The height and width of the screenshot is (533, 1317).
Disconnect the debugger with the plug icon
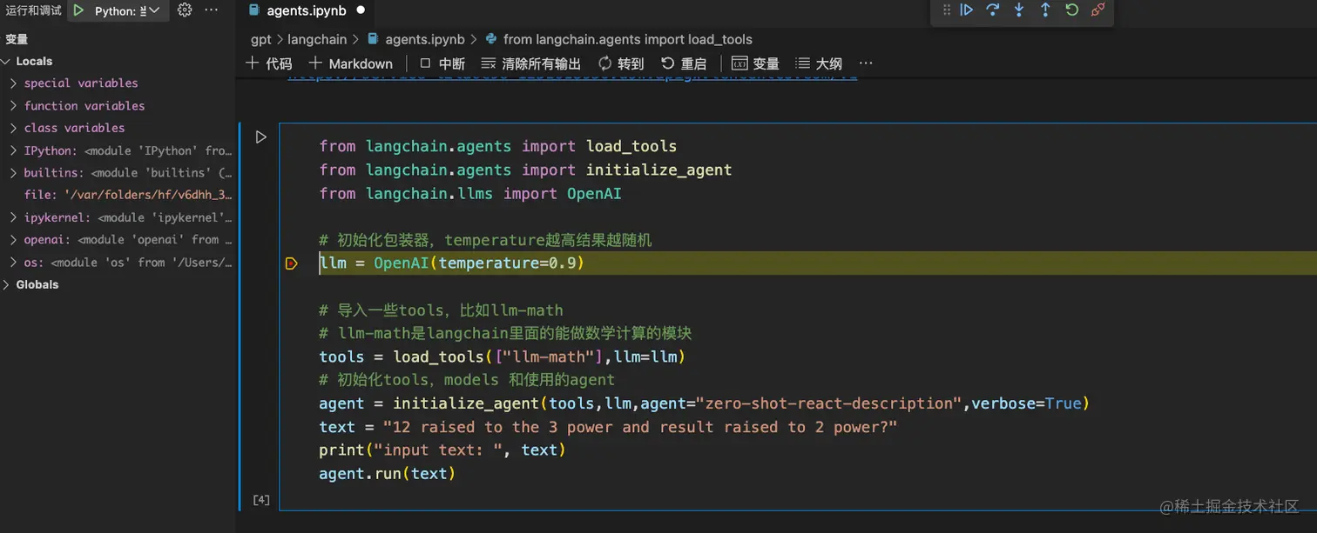click(x=1098, y=10)
